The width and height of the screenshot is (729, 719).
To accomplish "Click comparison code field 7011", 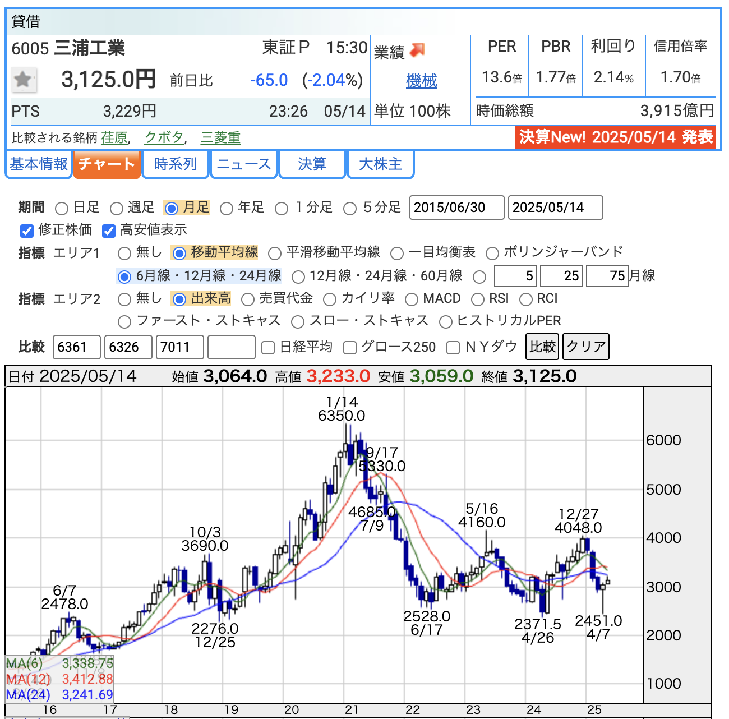I will 180,347.
